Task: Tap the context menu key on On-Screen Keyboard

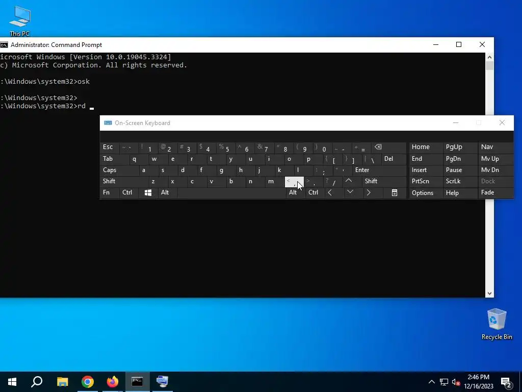Action: click(395, 192)
